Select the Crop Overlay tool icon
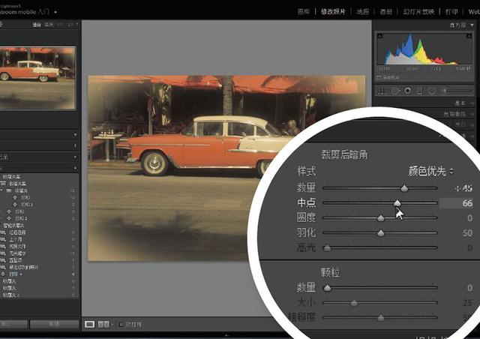Screen dimensions: 480x339 382,91
